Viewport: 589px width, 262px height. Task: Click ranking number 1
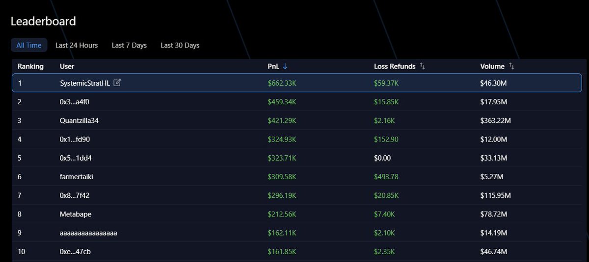(20, 83)
